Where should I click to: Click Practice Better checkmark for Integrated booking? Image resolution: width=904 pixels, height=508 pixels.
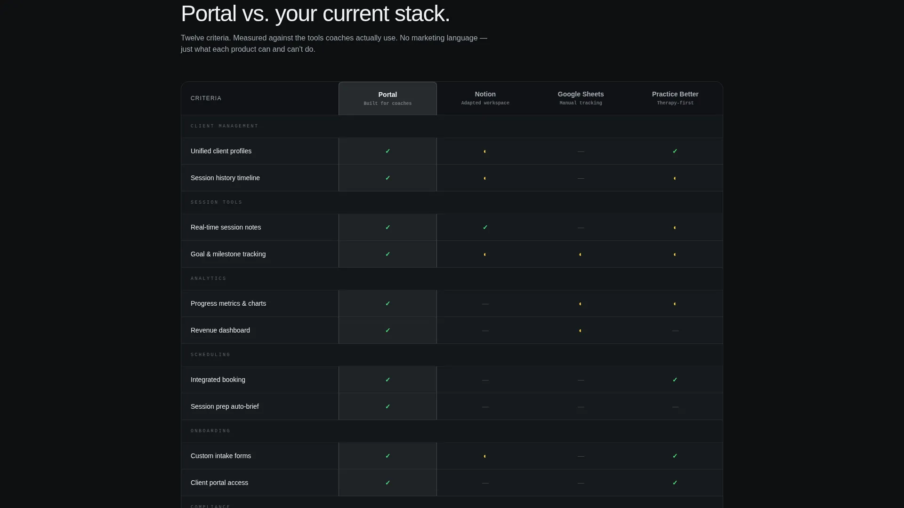point(675,380)
